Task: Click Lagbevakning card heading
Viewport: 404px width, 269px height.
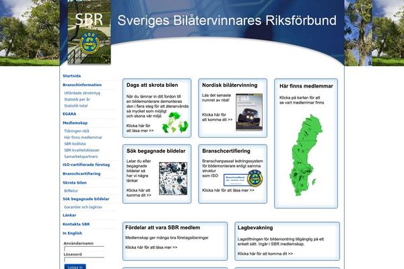Action: (255, 228)
